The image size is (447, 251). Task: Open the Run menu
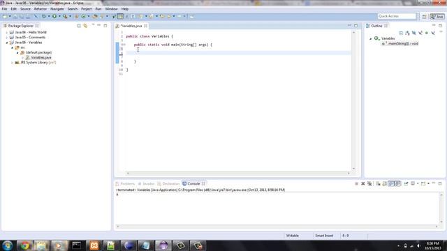(98, 9)
